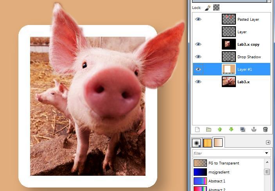Toggle the lock pixels paintbrush icon
Viewport: 275px width, 191px height.
pyautogui.click(x=208, y=8)
